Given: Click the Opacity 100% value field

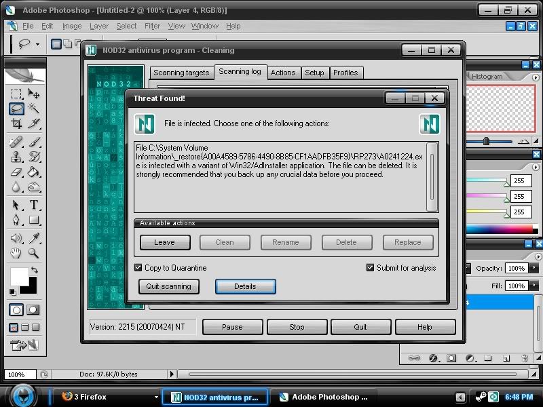Looking at the screenshot, I should pos(517,268).
